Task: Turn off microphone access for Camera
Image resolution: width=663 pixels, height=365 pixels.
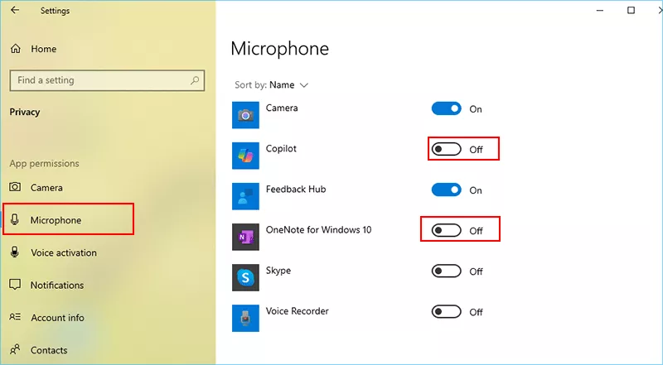Action: [x=446, y=108]
